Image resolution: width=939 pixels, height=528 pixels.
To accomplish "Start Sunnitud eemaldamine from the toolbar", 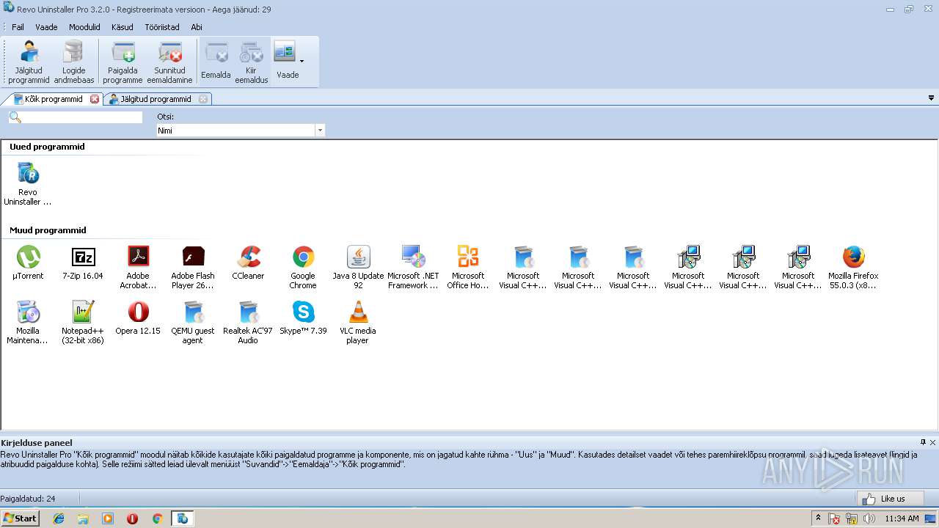I will (x=169, y=62).
